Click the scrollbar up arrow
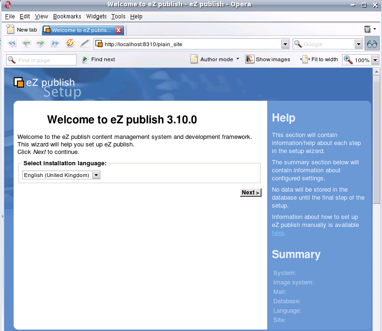Viewport: 382px width, 331px height. coord(376,72)
